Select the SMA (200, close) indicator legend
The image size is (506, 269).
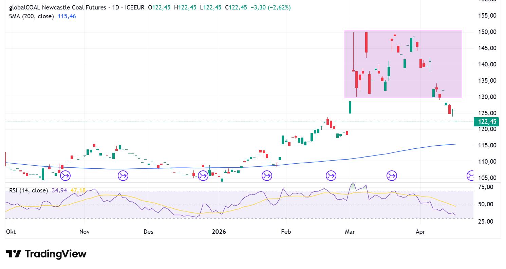(32, 16)
